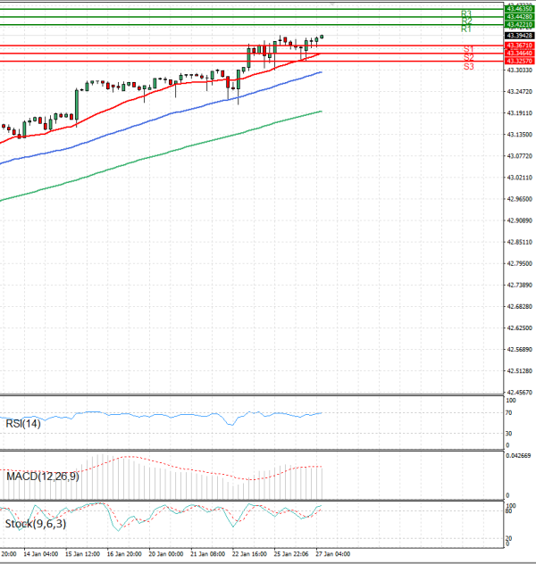Select the Stock(9,6,3) indicator label
The image size is (536, 564).
(35, 524)
